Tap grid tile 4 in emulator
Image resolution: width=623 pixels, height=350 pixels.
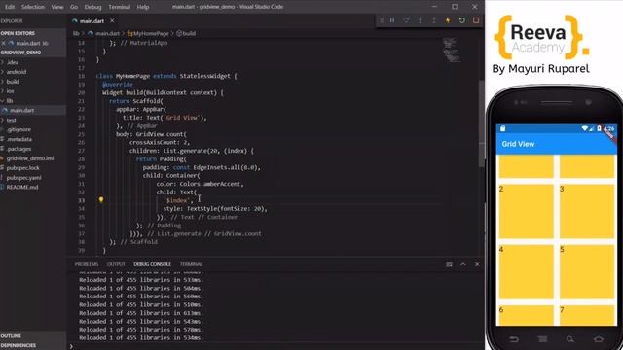[x=526, y=272]
